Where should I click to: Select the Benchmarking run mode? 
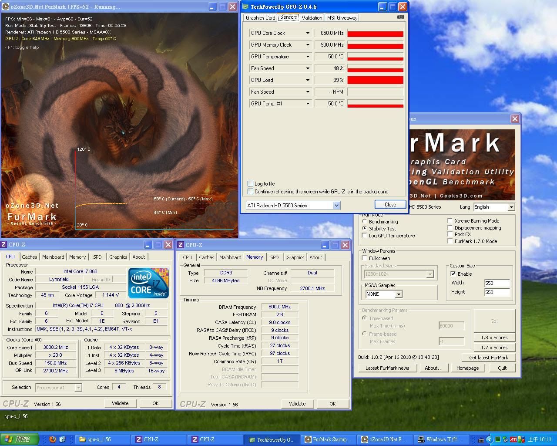pos(365,221)
